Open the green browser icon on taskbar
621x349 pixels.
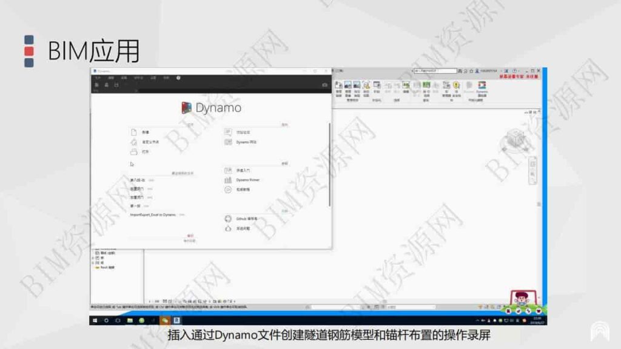(x=142, y=321)
